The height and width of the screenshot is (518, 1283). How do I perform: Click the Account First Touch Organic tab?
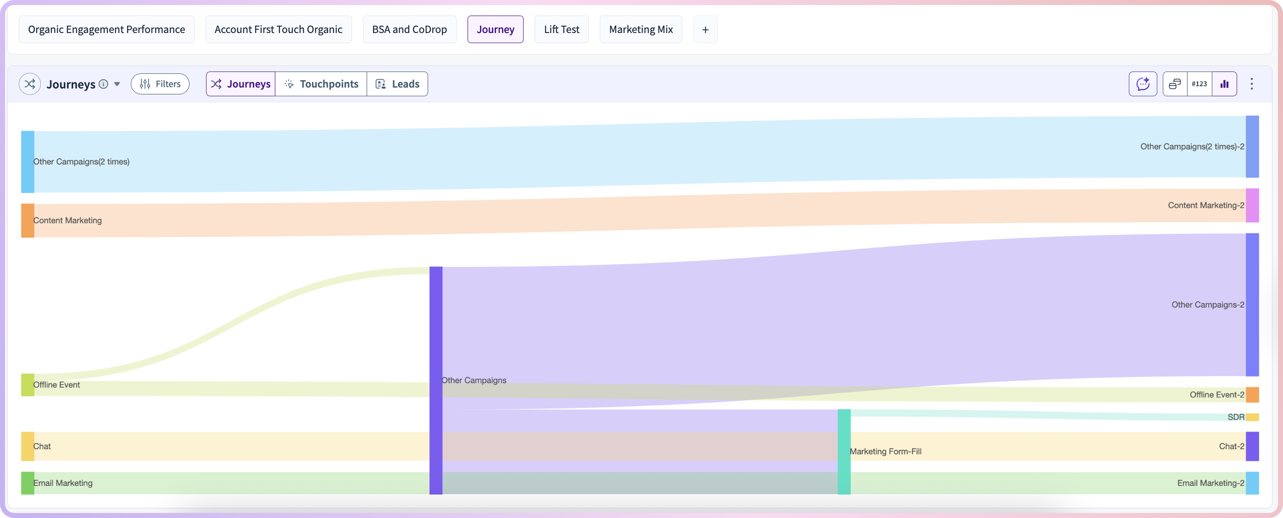click(279, 29)
